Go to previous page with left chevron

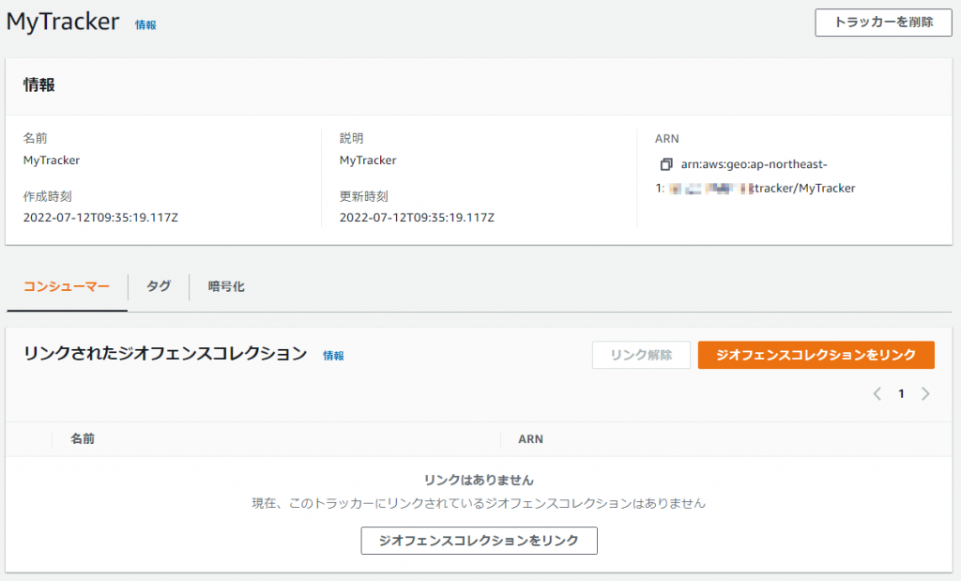coord(877,394)
